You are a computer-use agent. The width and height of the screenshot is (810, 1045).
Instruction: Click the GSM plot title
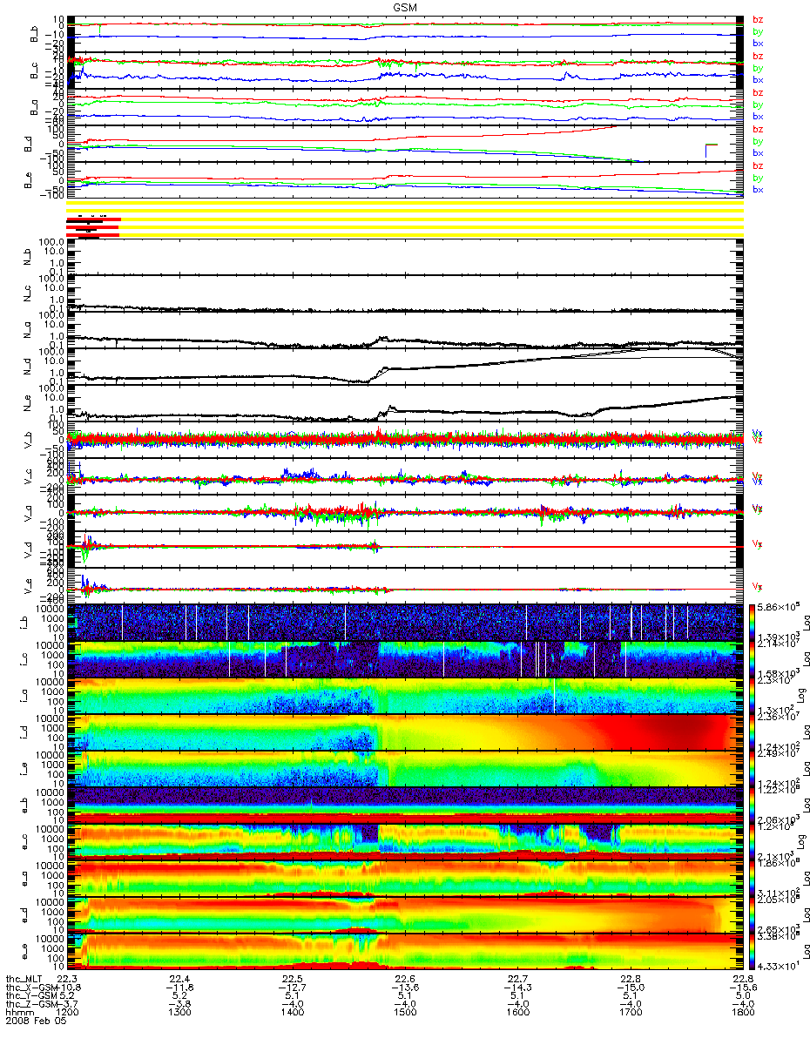[x=404, y=5]
